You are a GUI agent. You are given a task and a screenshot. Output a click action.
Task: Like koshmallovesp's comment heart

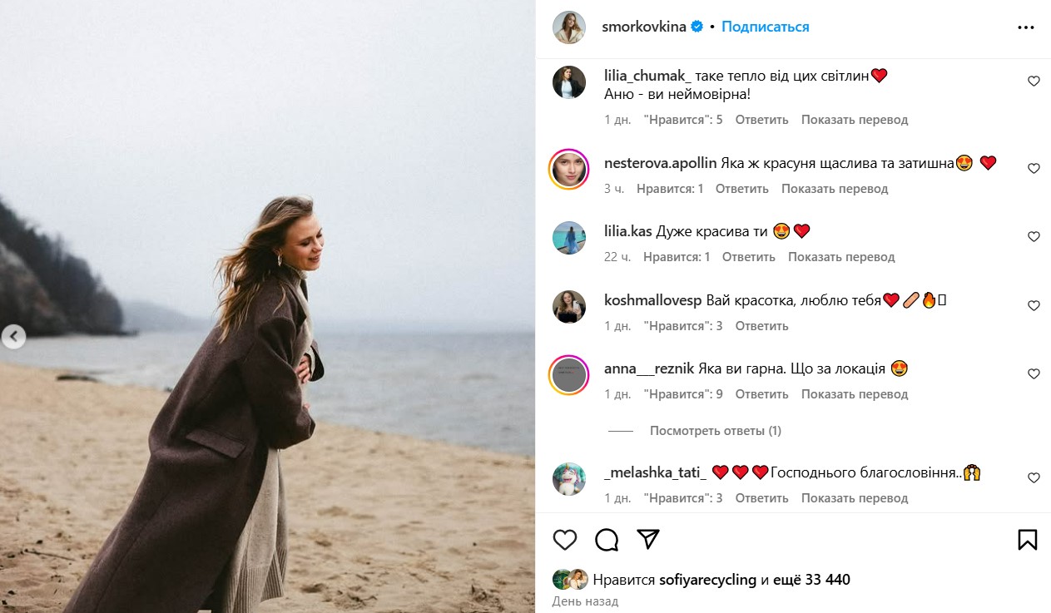coord(1034,306)
